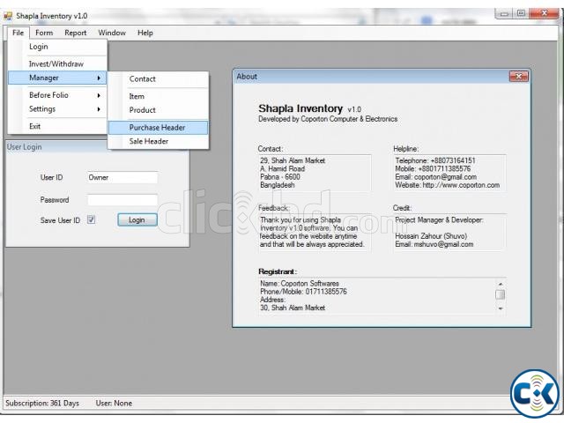Click 'Project Manager & Developer:' text
This screenshot has height=423, width=564.
tap(439, 219)
